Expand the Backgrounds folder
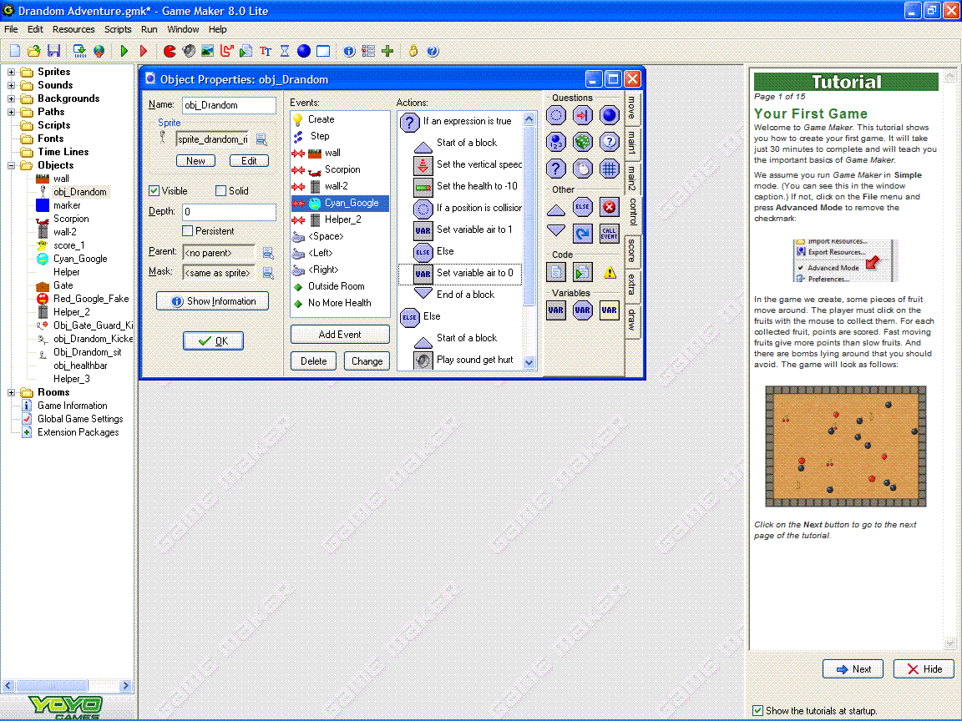 pos(11,98)
